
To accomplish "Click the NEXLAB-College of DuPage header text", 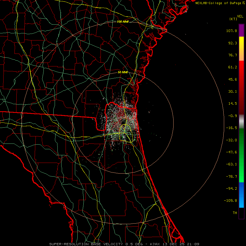I will 220,3.
